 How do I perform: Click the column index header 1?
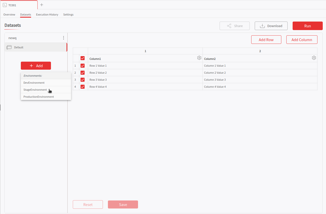pyautogui.click(x=145, y=51)
